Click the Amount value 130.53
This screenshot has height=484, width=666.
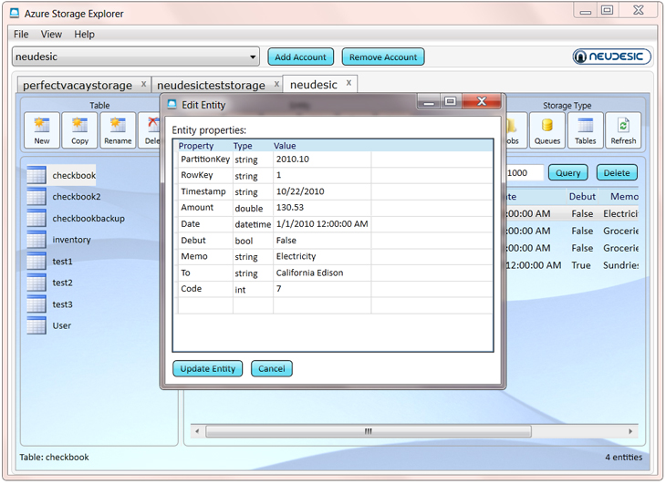pyautogui.click(x=290, y=208)
